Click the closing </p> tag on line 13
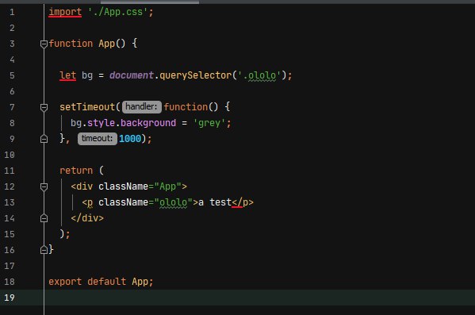The image size is (475, 315). tap(243, 202)
